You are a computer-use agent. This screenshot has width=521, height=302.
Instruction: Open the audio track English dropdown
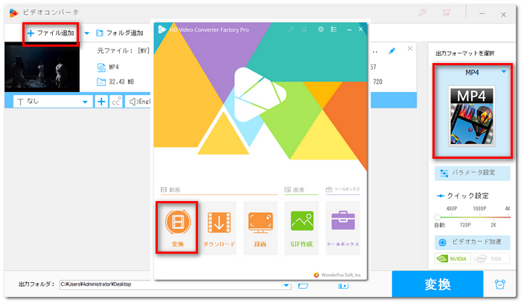click(x=138, y=102)
